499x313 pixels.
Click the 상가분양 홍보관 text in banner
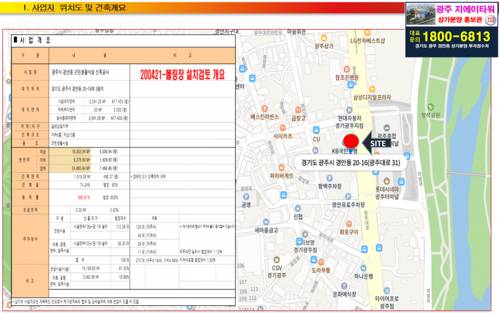coord(460,20)
